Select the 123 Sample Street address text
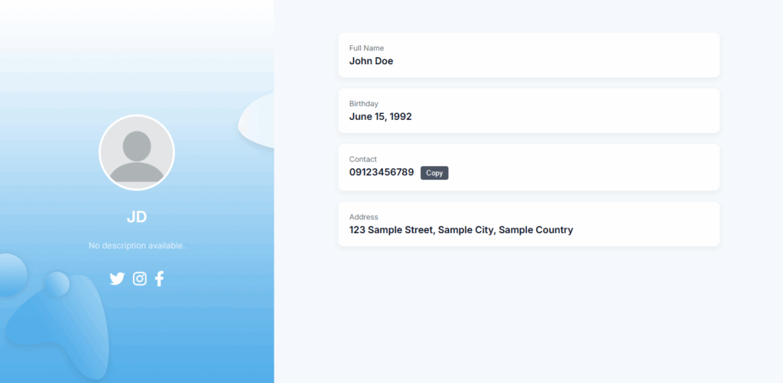 [x=461, y=230]
